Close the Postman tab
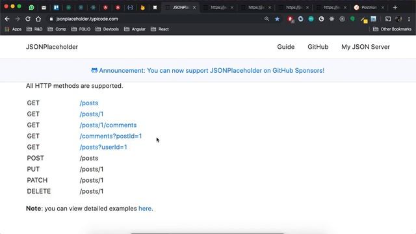The height and width of the screenshot is (234, 416). (383, 8)
